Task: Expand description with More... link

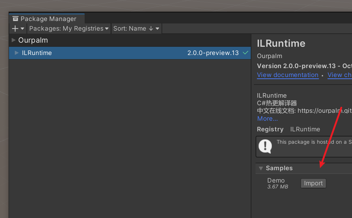Action: (x=267, y=119)
